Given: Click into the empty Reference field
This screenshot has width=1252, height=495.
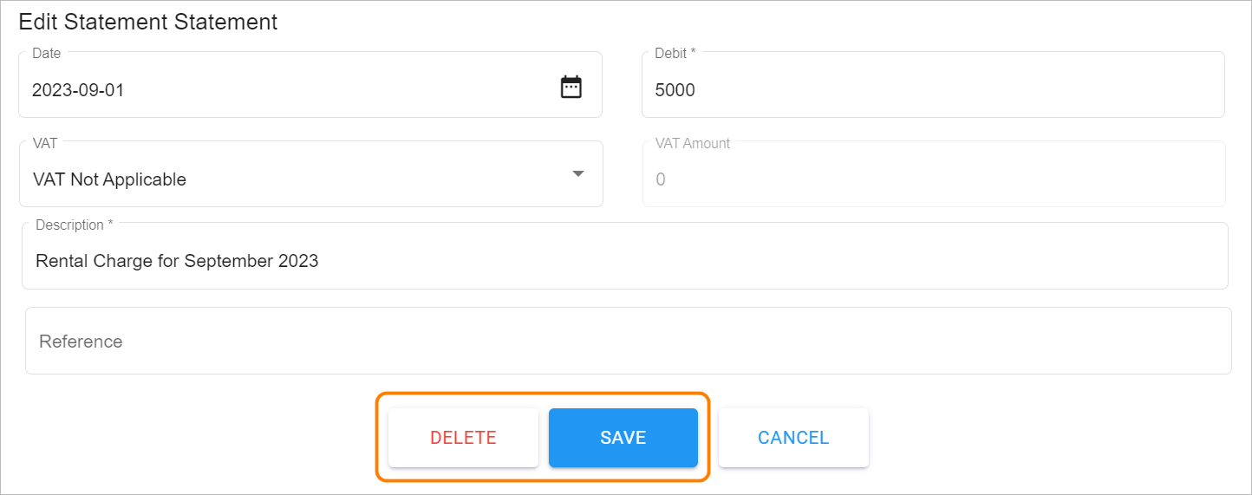Looking at the screenshot, I should click(629, 341).
